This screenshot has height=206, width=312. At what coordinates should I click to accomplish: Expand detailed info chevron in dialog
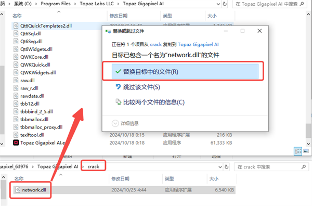[x=115, y=123]
